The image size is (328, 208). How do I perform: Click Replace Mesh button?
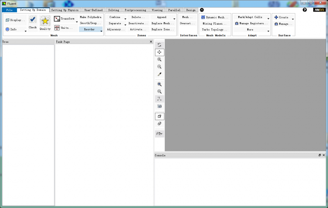click(162, 23)
